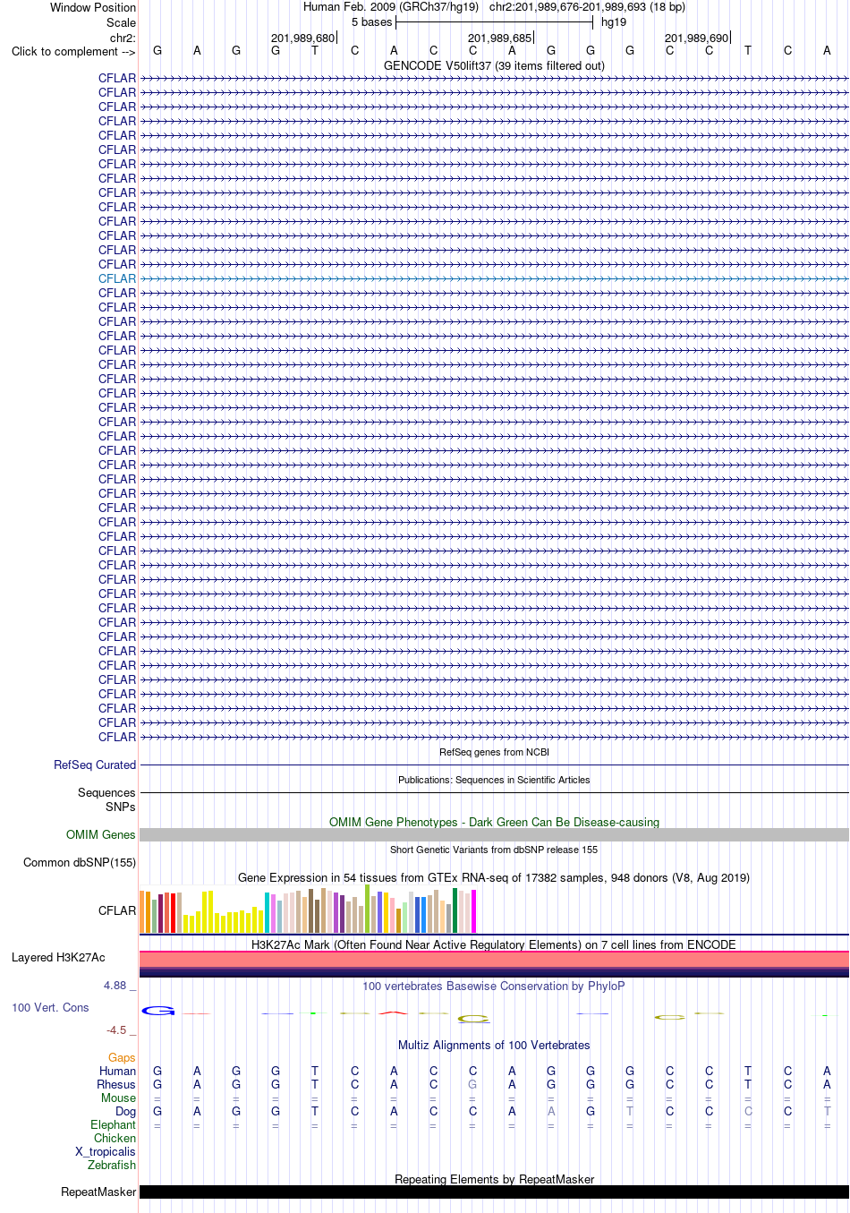
Task: Click 'Repeating Elements by RepeatMasker' title
Action: 494,1179
